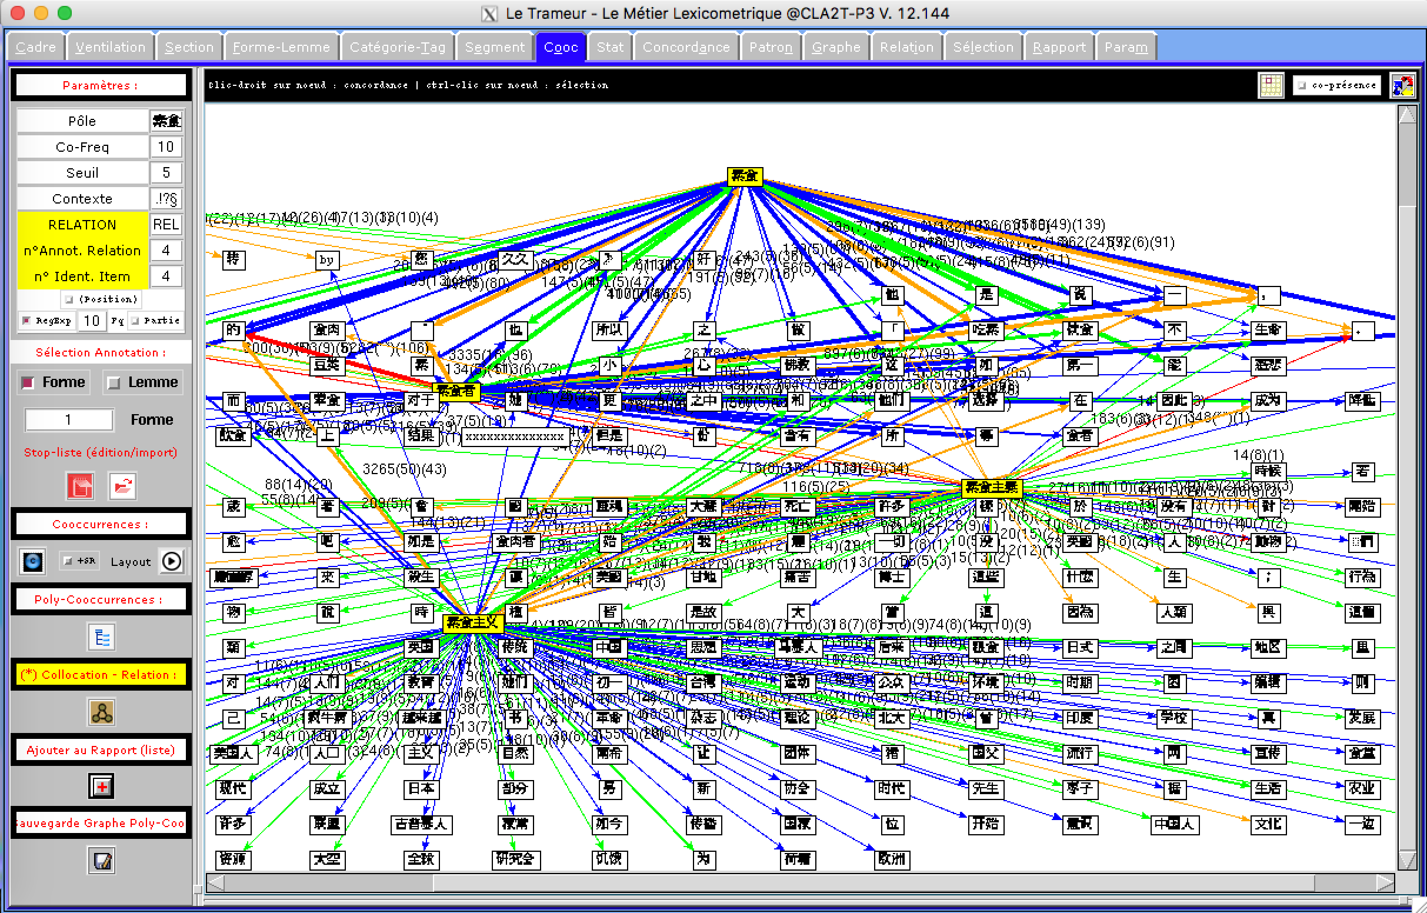Open the stop-list edition icon
Viewport: 1427px width, 913px height.
point(80,487)
